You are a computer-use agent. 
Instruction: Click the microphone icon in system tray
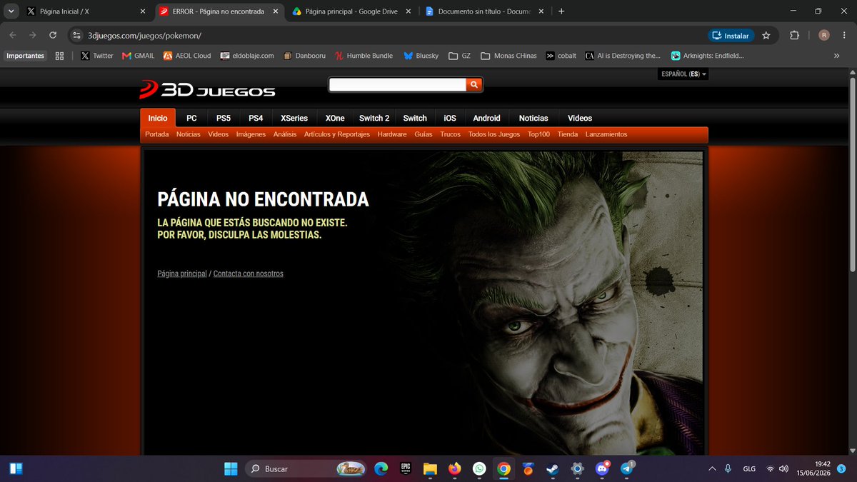728,468
